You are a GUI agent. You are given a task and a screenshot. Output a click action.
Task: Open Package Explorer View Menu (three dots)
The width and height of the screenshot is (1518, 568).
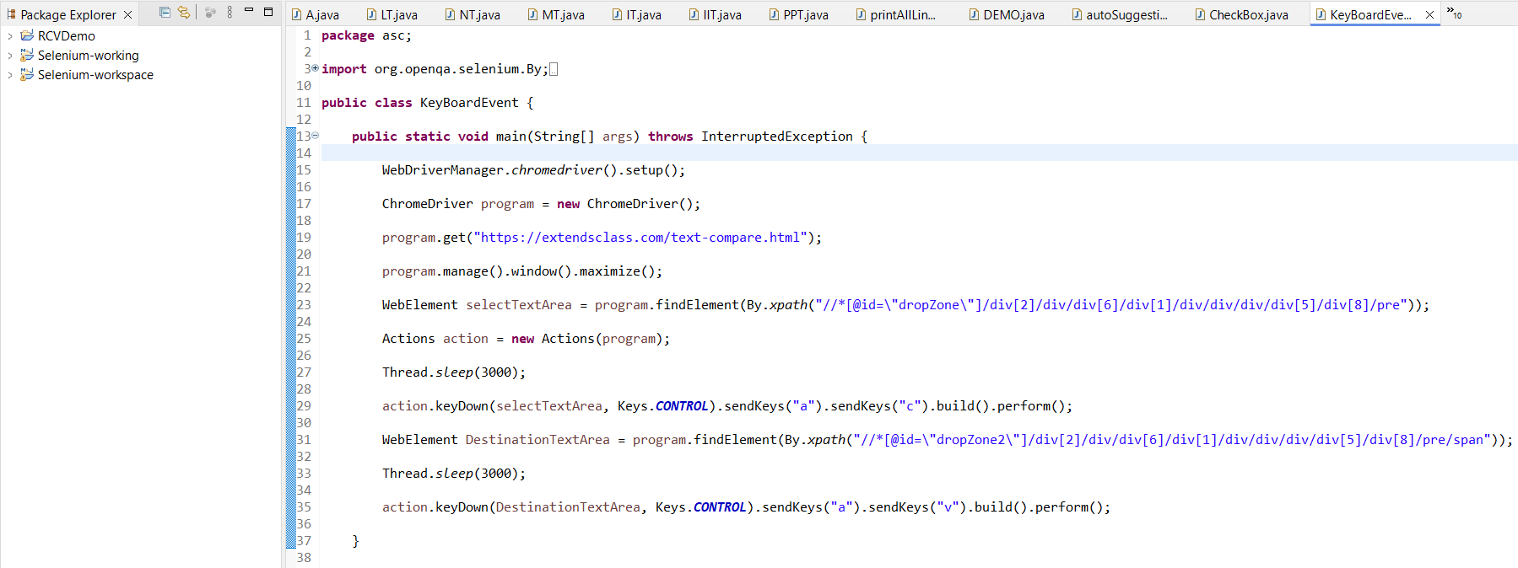pos(230,13)
